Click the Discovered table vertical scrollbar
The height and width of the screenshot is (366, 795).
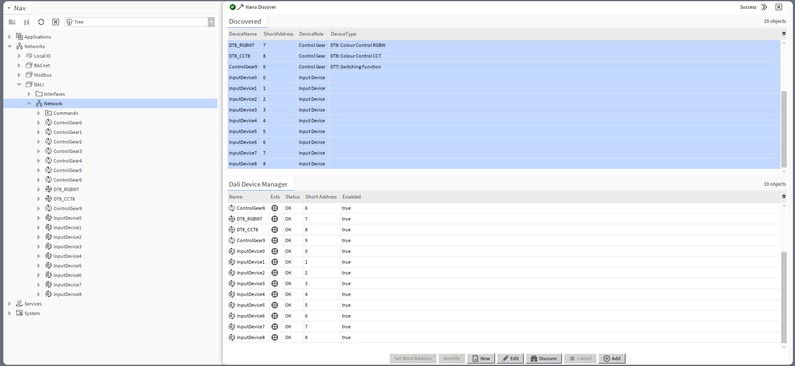784,129
